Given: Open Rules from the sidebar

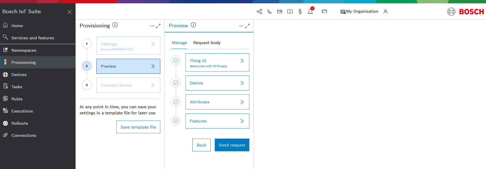Looking at the screenshot, I should [38, 99].
